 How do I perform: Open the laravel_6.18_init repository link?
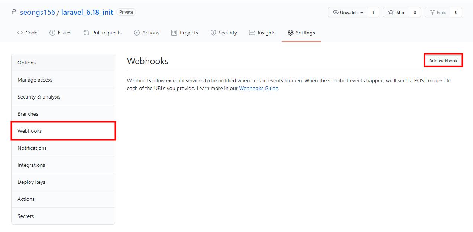(87, 12)
